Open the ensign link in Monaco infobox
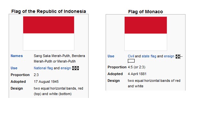 click(169, 56)
